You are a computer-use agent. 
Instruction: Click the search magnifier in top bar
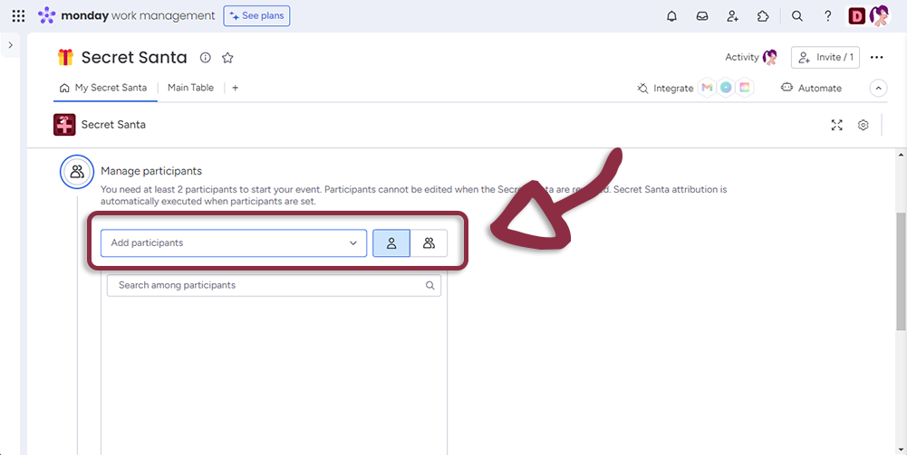coord(797,16)
